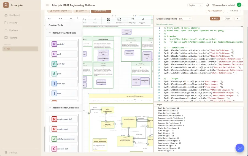Open the floating AI assistant button

[x=240, y=148]
